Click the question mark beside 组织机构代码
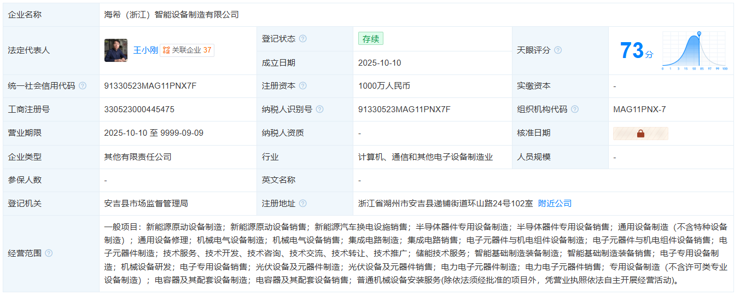The width and height of the screenshot is (740, 295). 575,109
